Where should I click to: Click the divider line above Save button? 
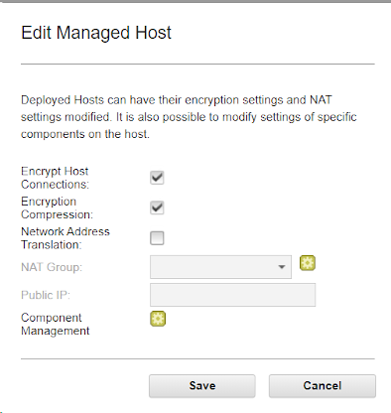[197, 358]
